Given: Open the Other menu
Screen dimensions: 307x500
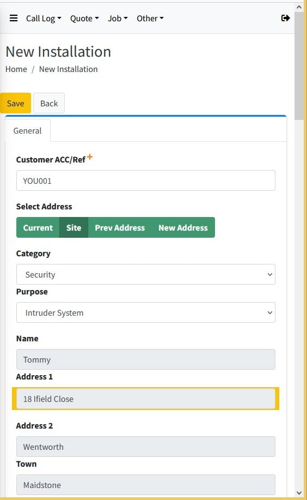Looking at the screenshot, I should (150, 19).
